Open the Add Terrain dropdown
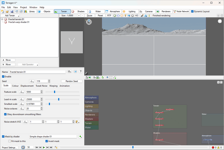The image size is (224, 150). pos(10,15)
